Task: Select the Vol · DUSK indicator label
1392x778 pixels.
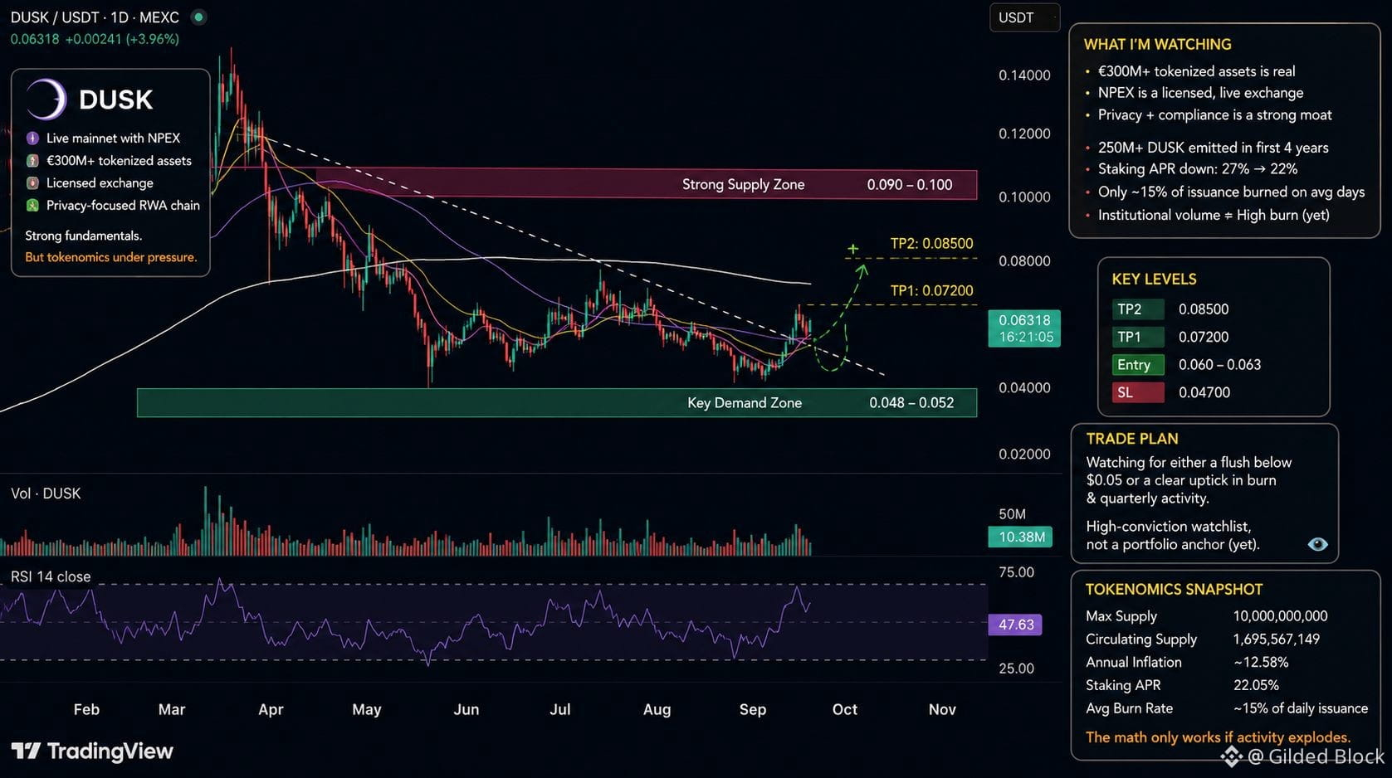Action: 46,494
